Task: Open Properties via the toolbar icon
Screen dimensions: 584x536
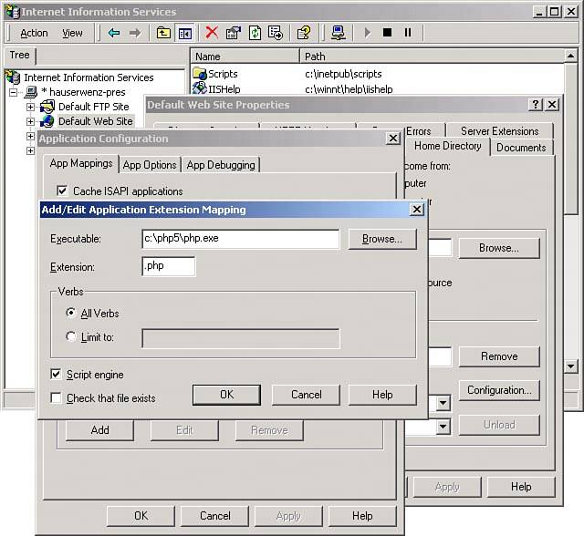Action: (233, 33)
